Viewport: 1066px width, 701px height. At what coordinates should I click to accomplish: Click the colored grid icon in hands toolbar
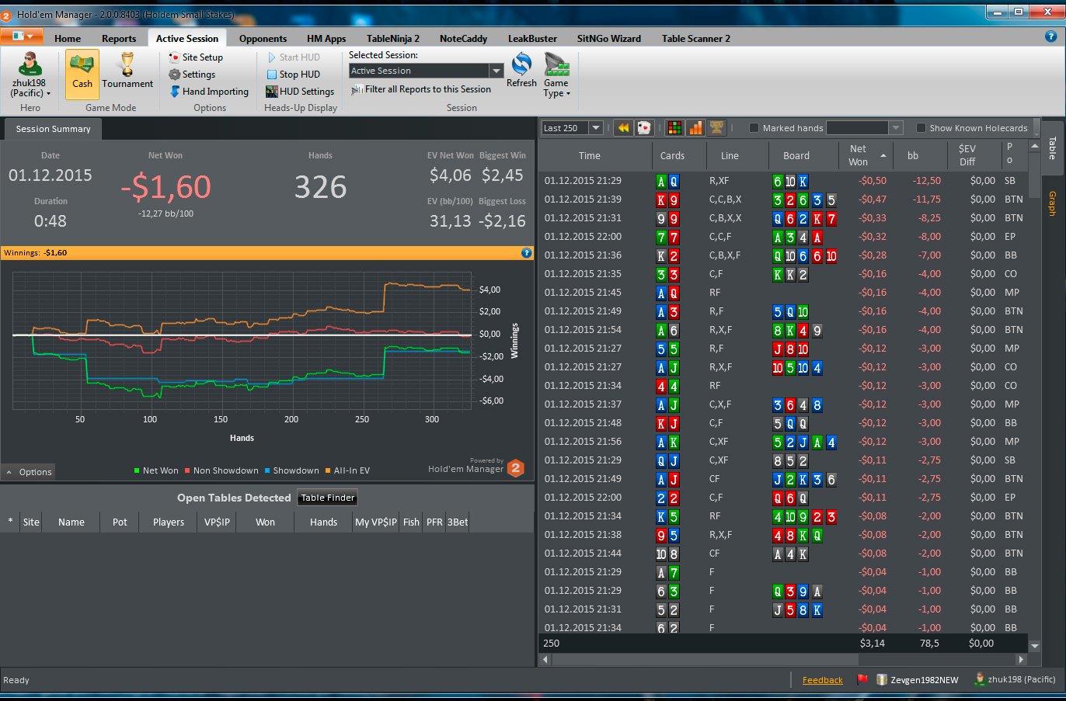[674, 128]
